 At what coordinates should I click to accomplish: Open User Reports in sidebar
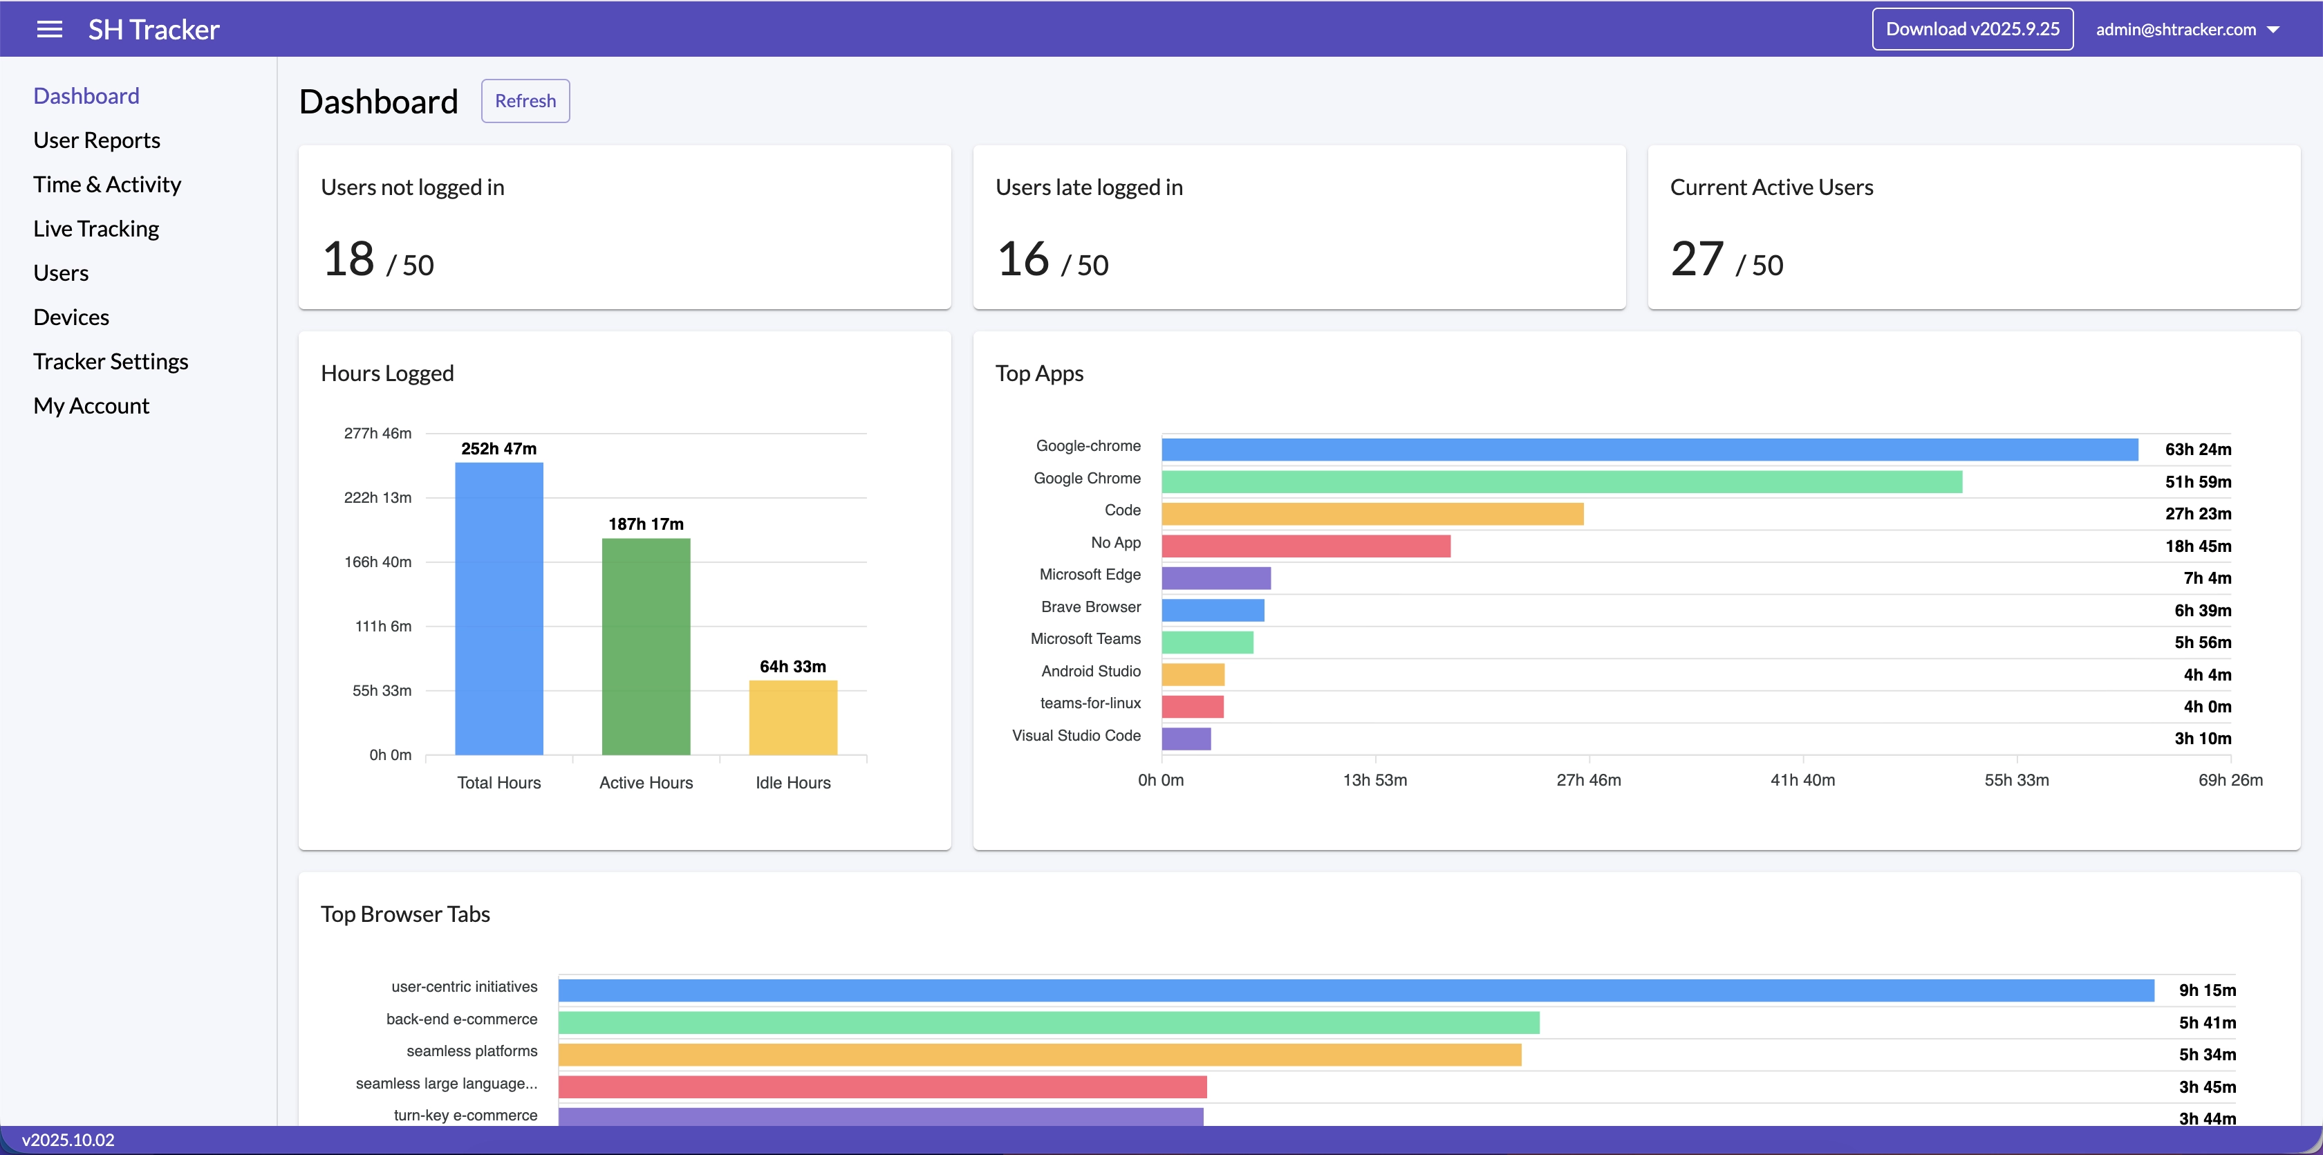pyautogui.click(x=97, y=140)
